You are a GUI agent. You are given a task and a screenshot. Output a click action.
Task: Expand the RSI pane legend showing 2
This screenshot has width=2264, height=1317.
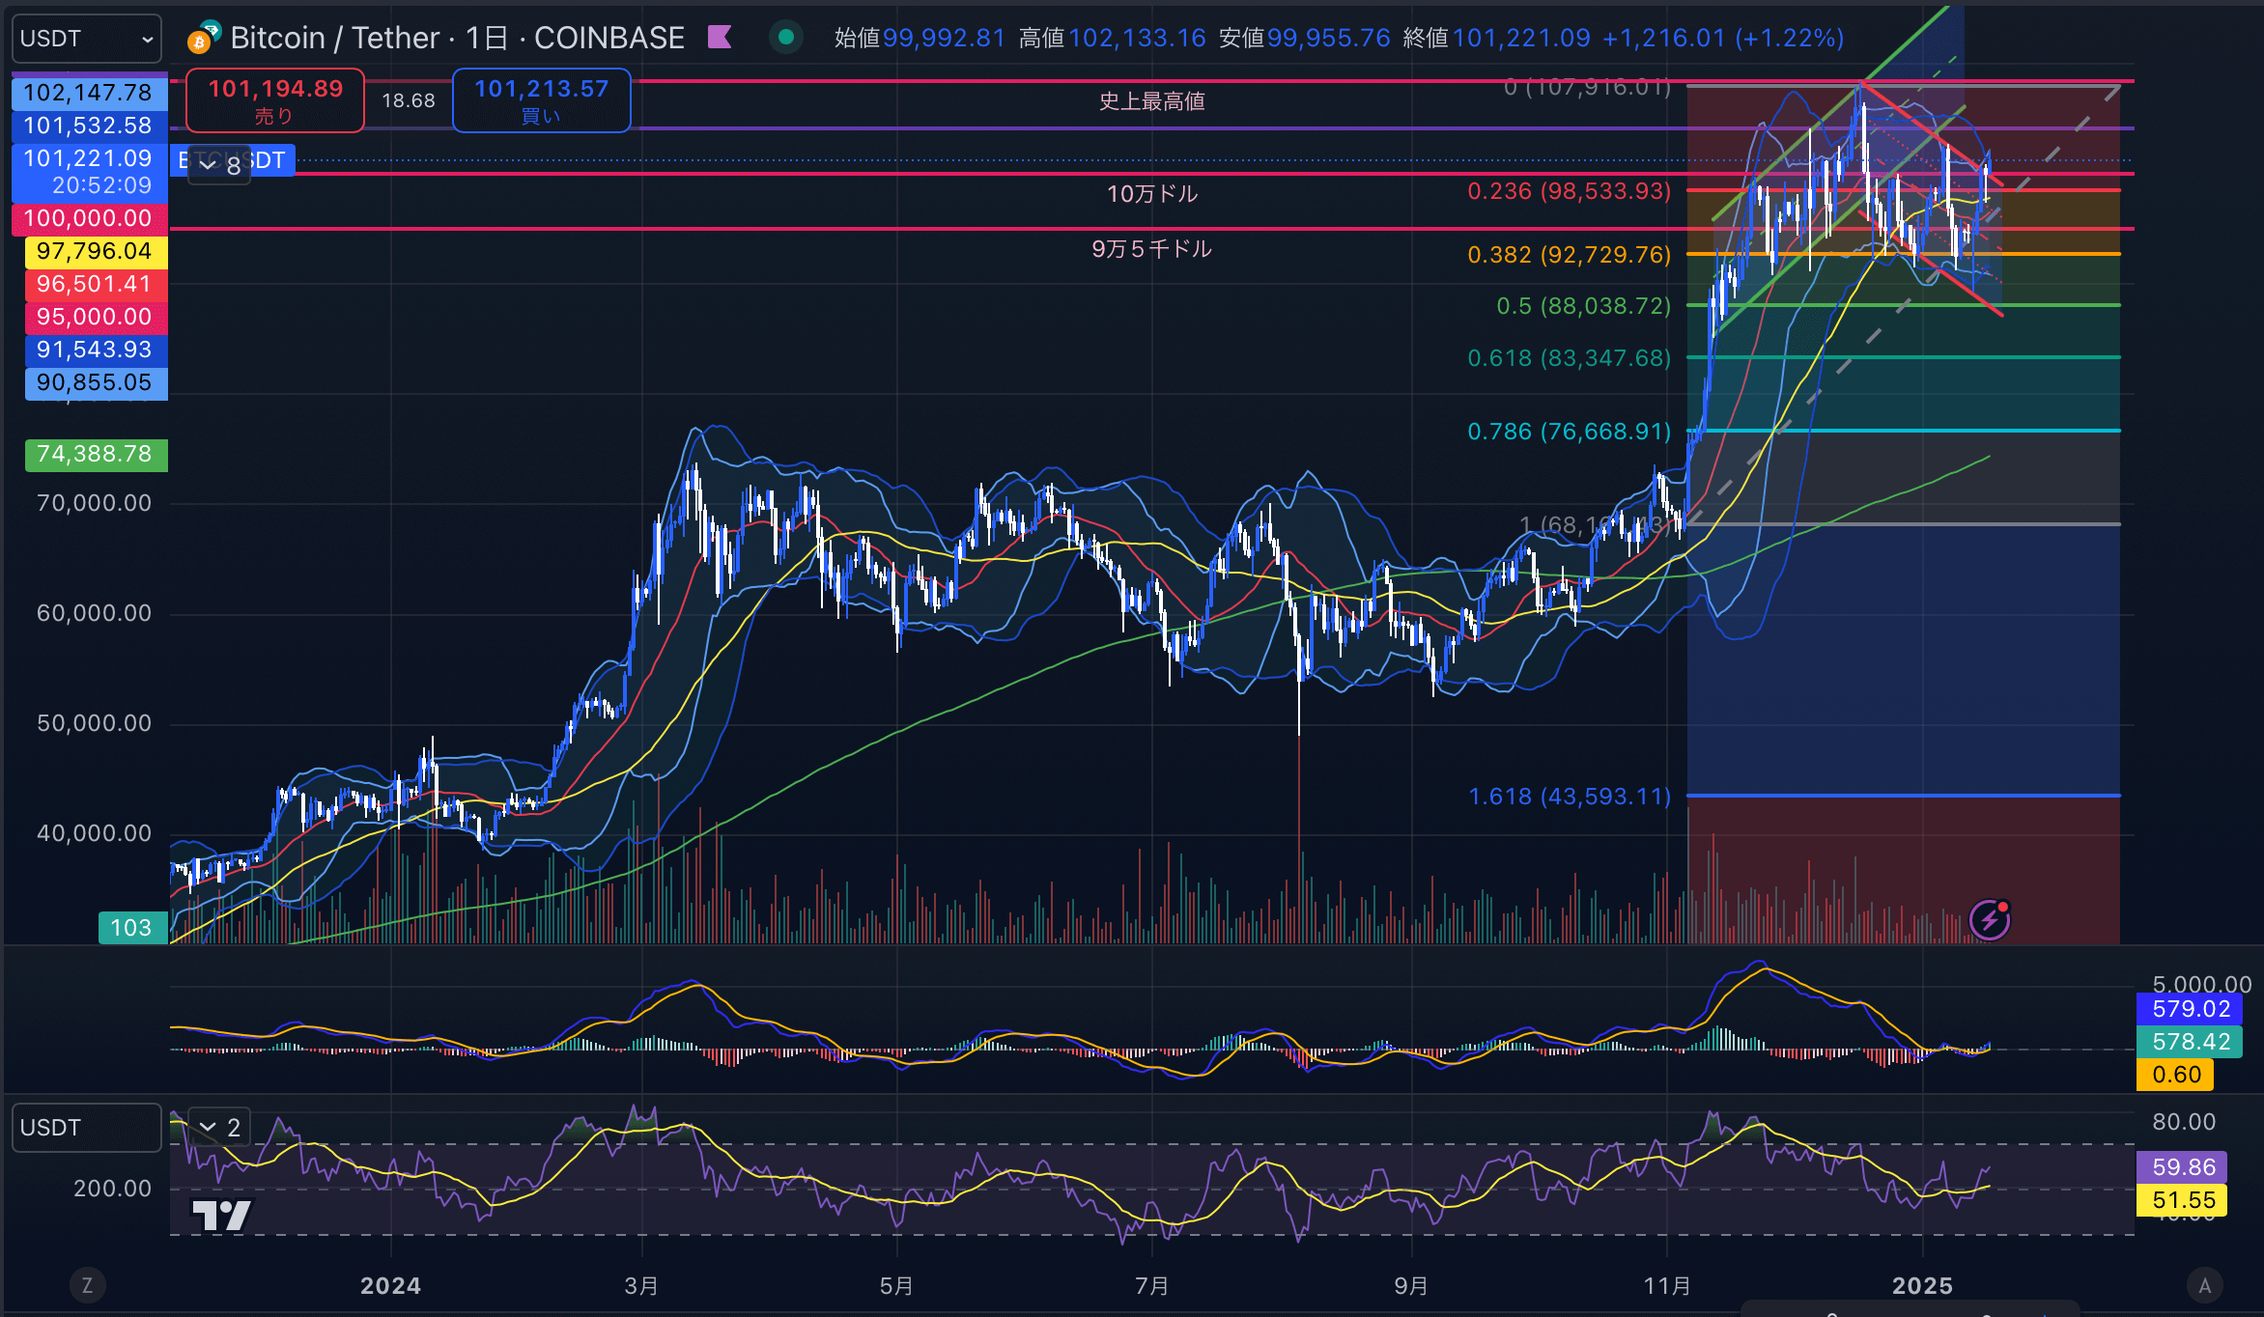click(x=219, y=1128)
